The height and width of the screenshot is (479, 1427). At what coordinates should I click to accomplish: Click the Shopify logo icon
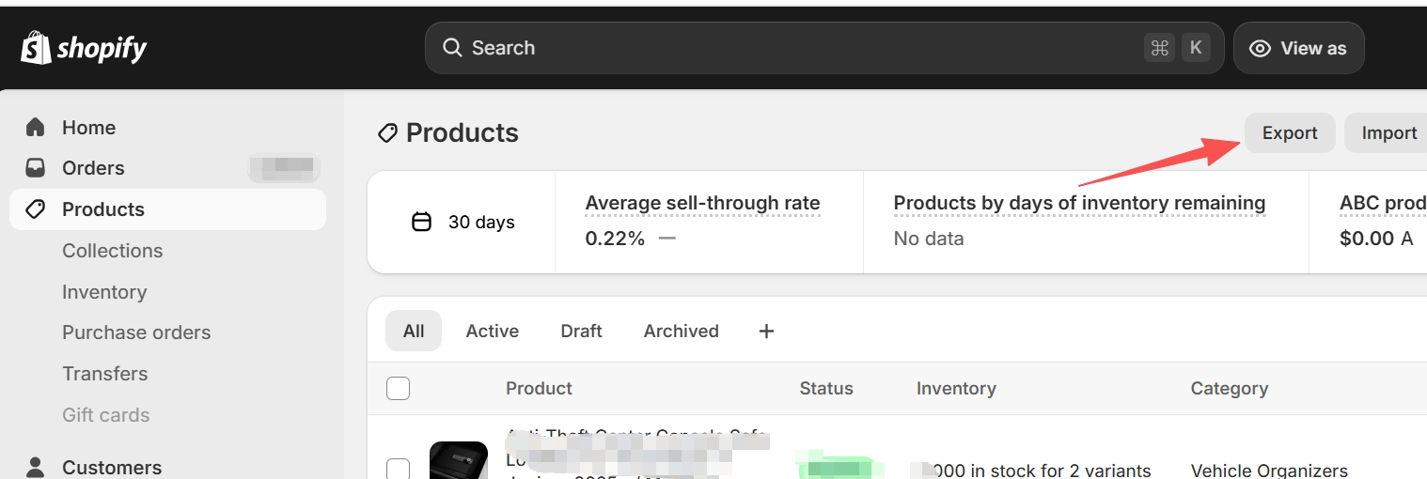coord(36,48)
